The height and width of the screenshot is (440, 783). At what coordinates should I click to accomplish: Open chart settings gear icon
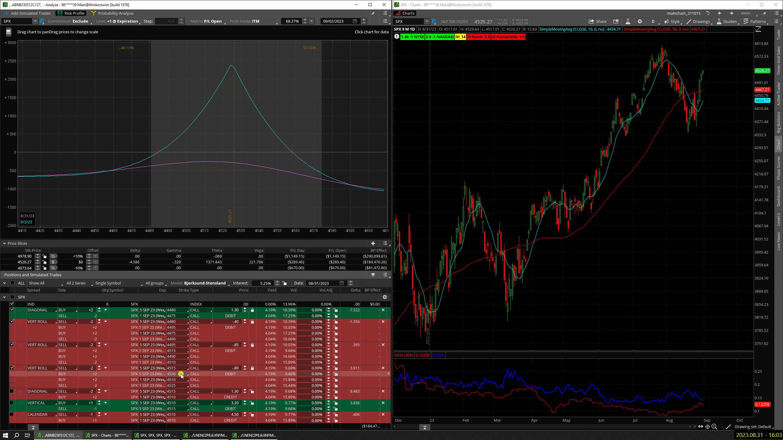click(x=640, y=21)
